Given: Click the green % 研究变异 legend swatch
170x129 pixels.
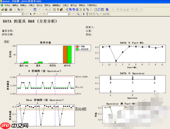Looking at the screenshot, I should 77,49.
